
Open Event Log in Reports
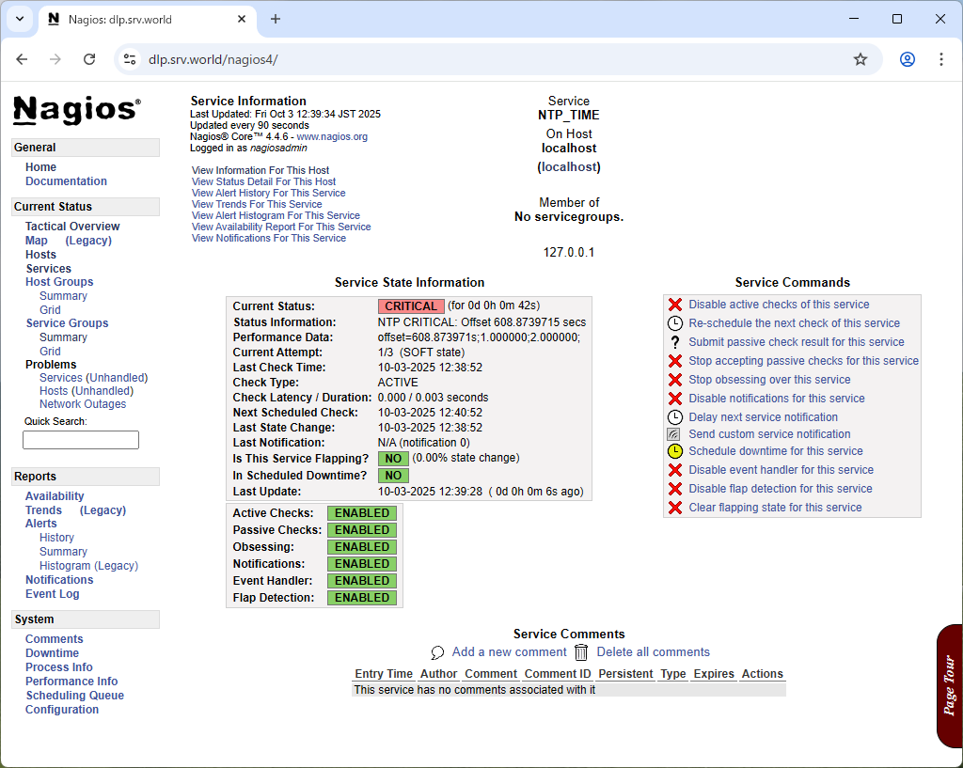[x=53, y=594]
